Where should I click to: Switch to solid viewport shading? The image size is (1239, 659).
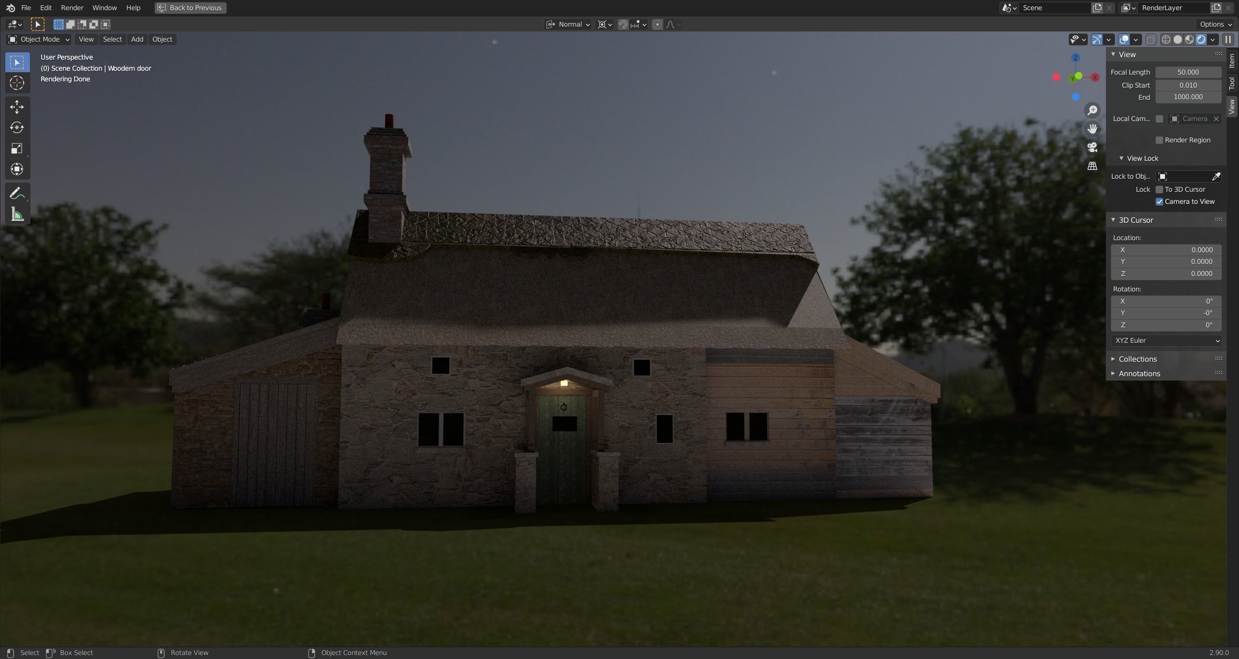point(1178,39)
